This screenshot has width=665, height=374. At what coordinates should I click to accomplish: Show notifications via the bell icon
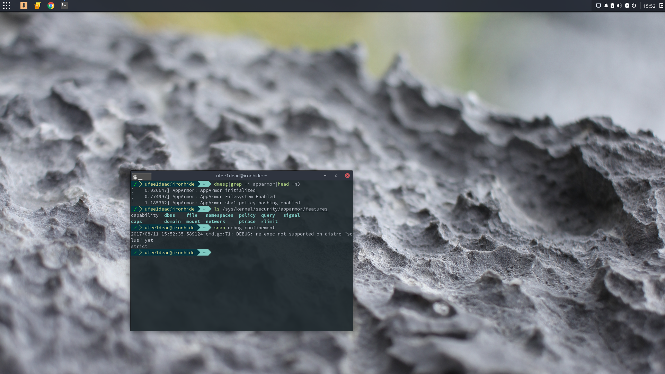tap(606, 6)
